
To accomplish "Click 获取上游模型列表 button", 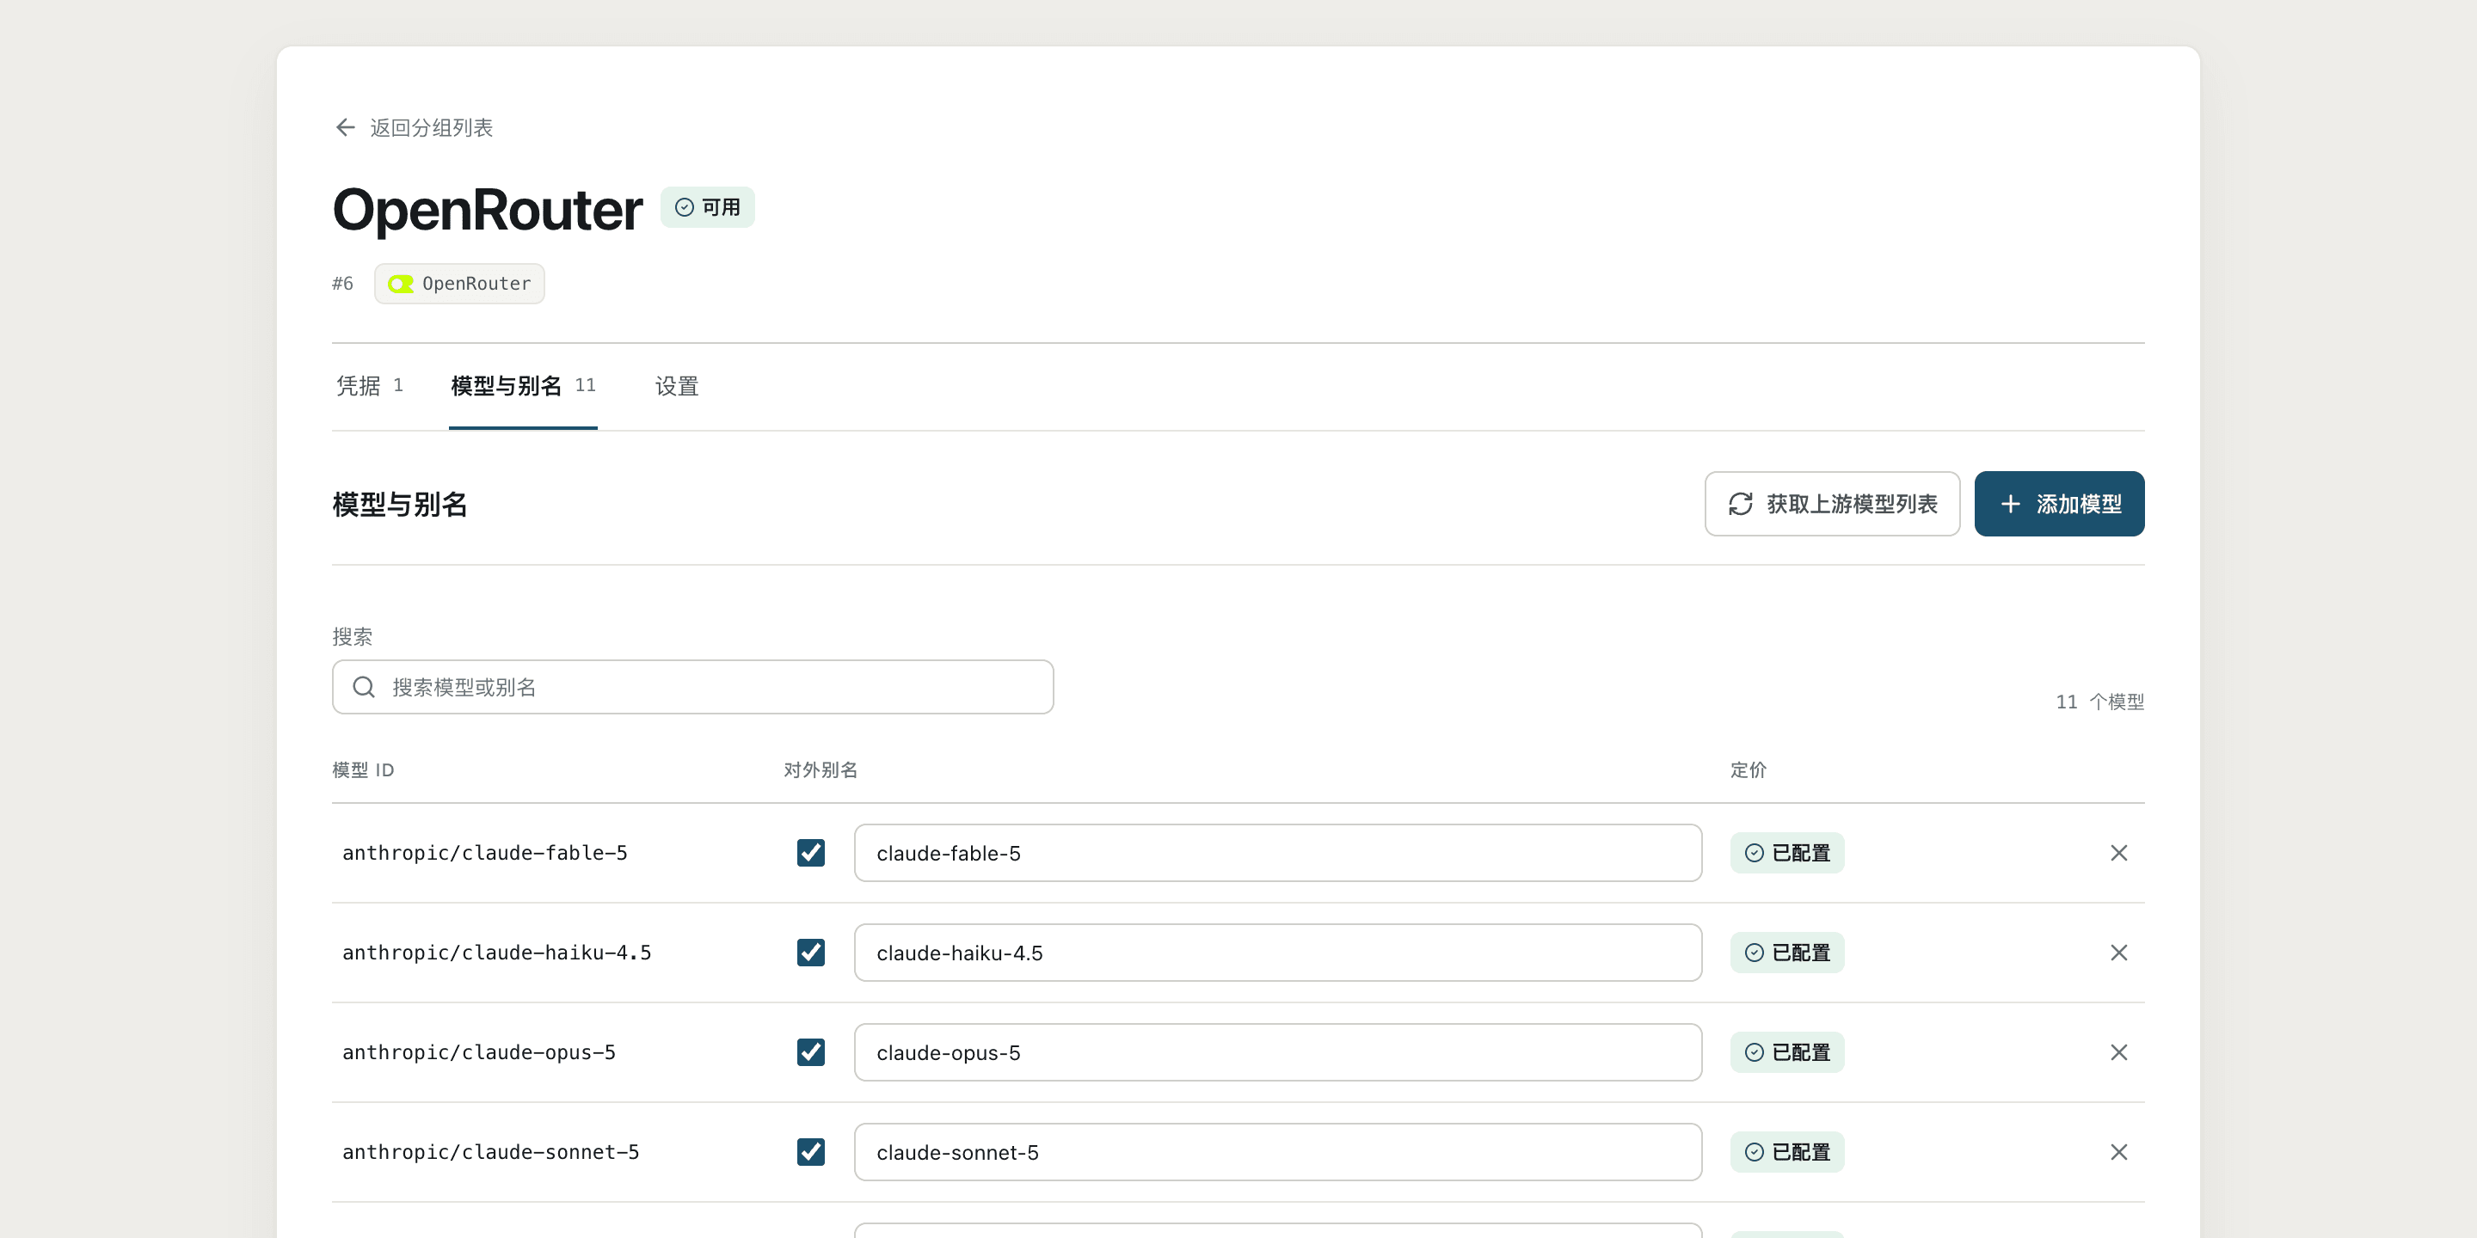I will pos(1833,504).
